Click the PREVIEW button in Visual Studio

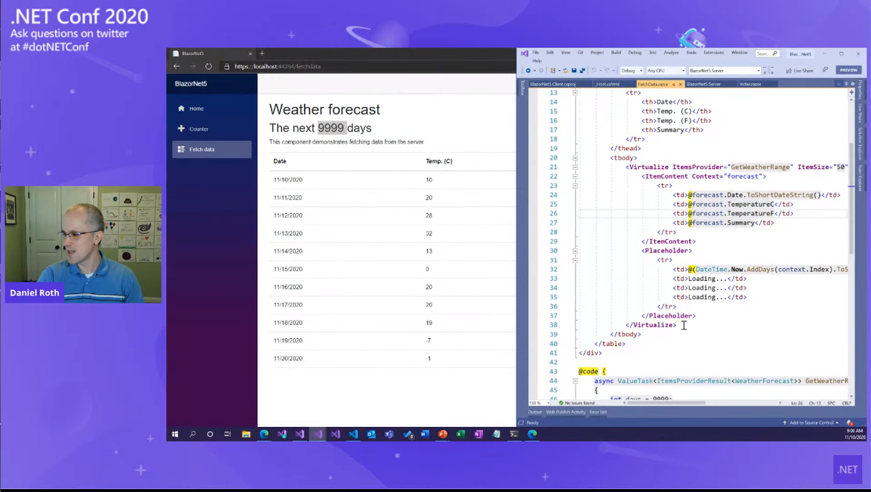tap(849, 70)
